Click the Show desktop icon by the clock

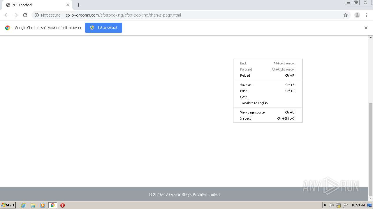370,205
